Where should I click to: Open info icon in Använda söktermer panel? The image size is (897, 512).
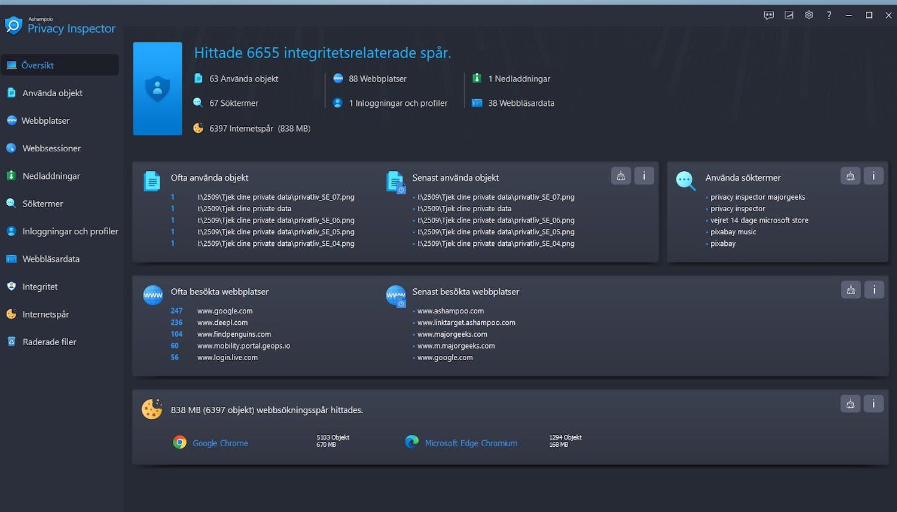tap(874, 176)
